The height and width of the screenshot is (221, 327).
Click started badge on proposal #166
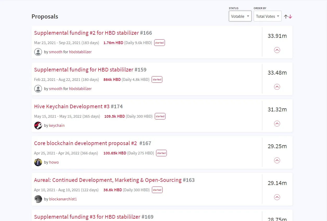pyautogui.click(x=159, y=43)
